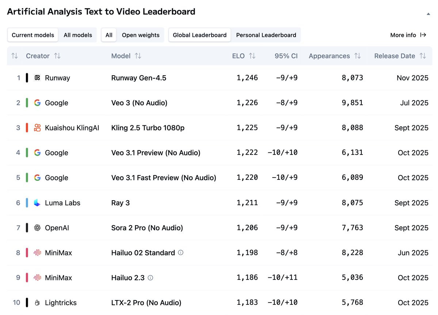The height and width of the screenshot is (315, 438).
Task: Click the Ray 3 model name
Action: tap(121, 203)
